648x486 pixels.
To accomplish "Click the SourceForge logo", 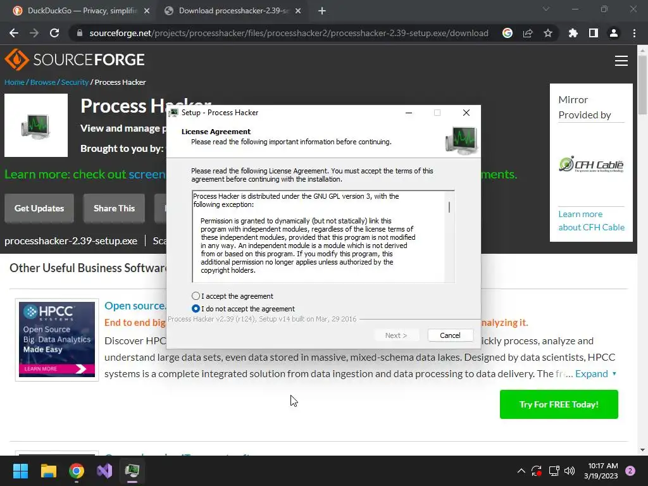I will [75, 59].
